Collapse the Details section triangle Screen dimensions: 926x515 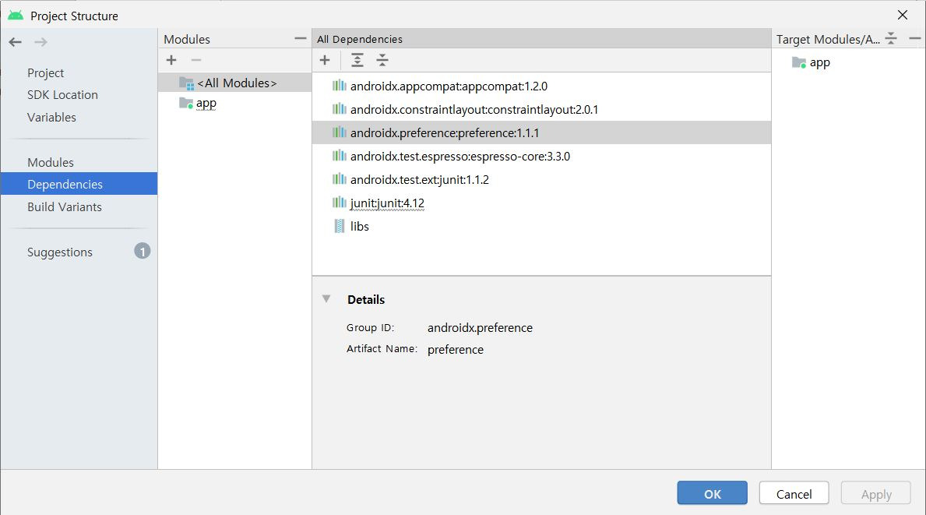click(326, 298)
